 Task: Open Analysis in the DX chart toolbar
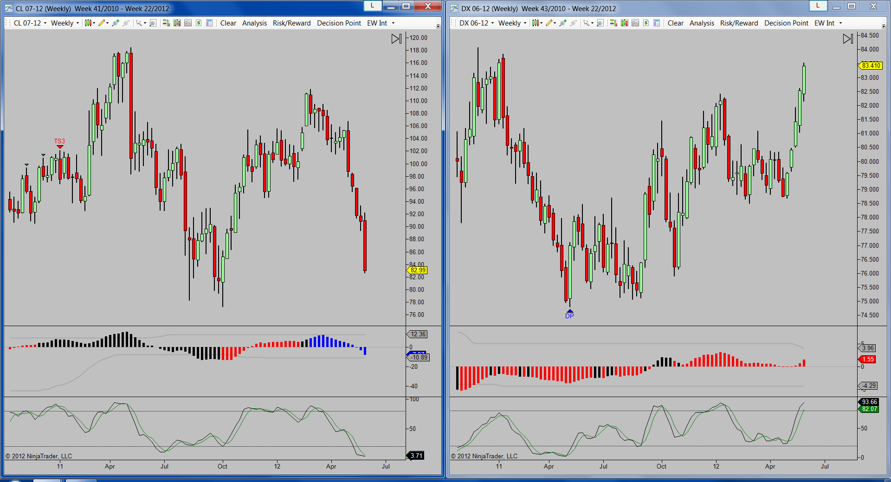(702, 23)
